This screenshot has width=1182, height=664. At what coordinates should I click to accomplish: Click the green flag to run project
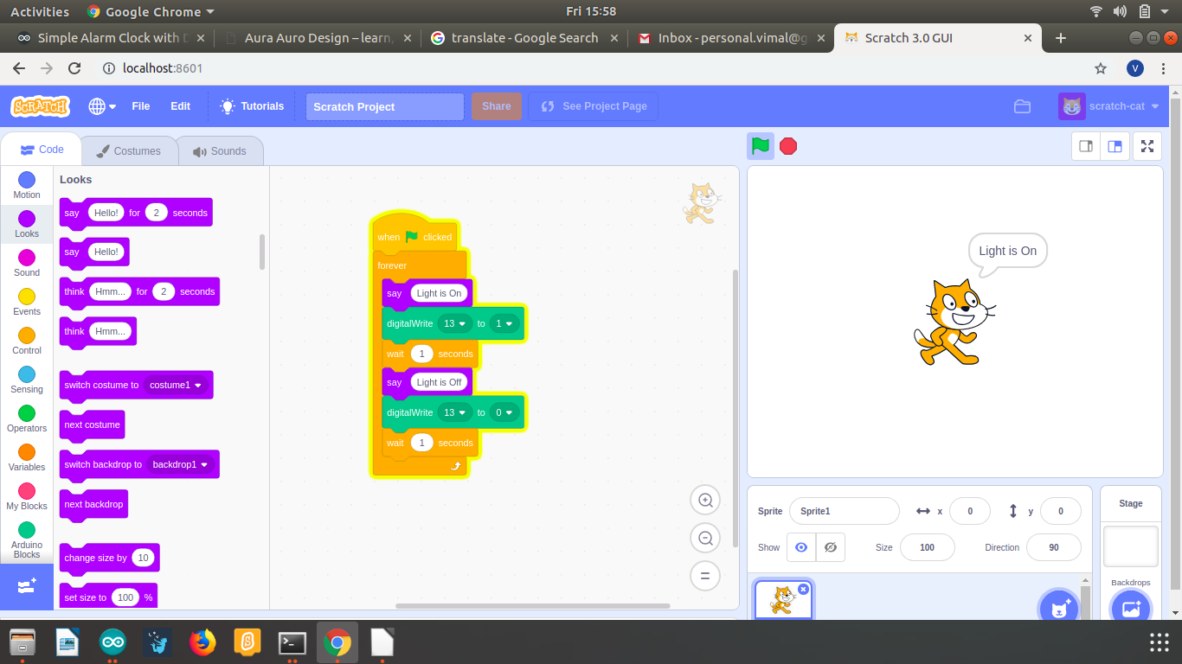(x=761, y=146)
